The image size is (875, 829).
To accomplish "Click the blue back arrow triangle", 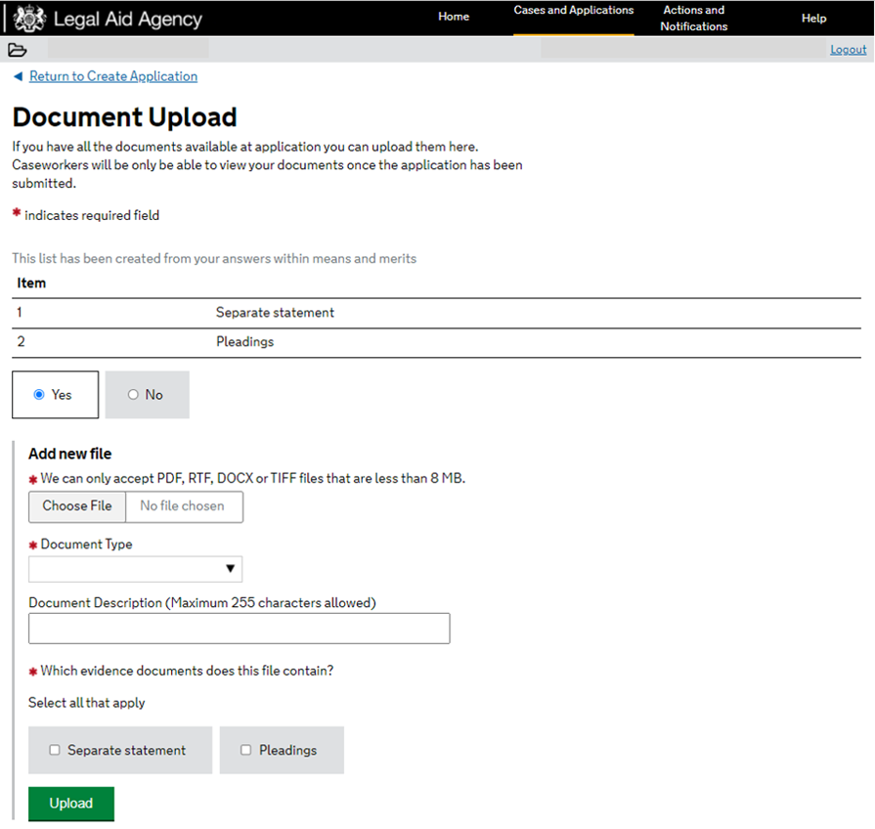I will tap(18, 76).
